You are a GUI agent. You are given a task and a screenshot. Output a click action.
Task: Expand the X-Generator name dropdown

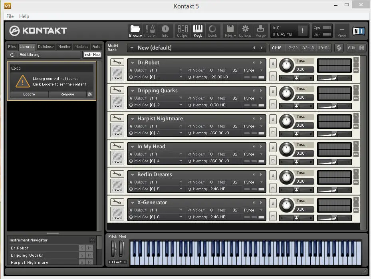[133, 203]
